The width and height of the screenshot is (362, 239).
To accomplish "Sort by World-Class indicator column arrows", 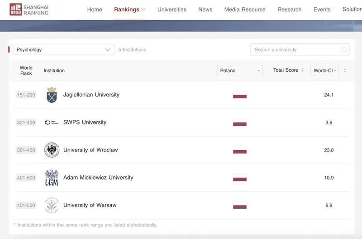I will tap(345, 70).
